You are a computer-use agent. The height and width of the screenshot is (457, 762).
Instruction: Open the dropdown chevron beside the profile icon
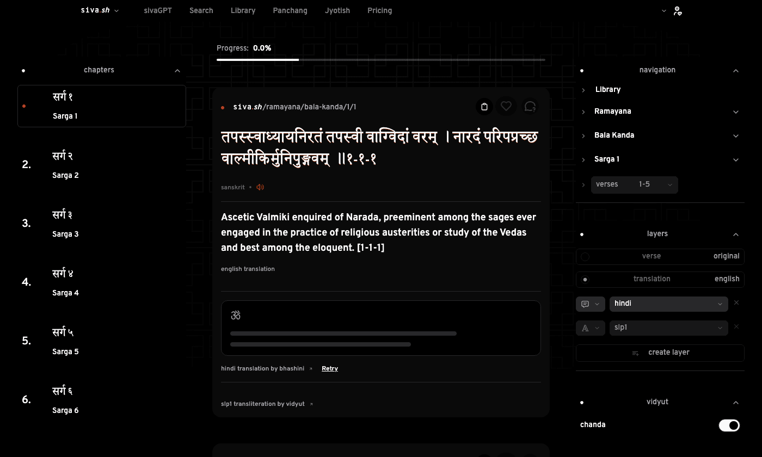click(664, 11)
